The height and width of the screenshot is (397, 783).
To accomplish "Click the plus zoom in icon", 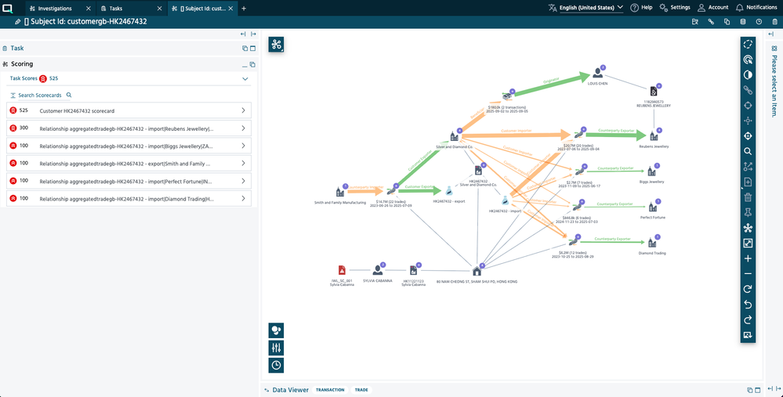I will 748,258.
